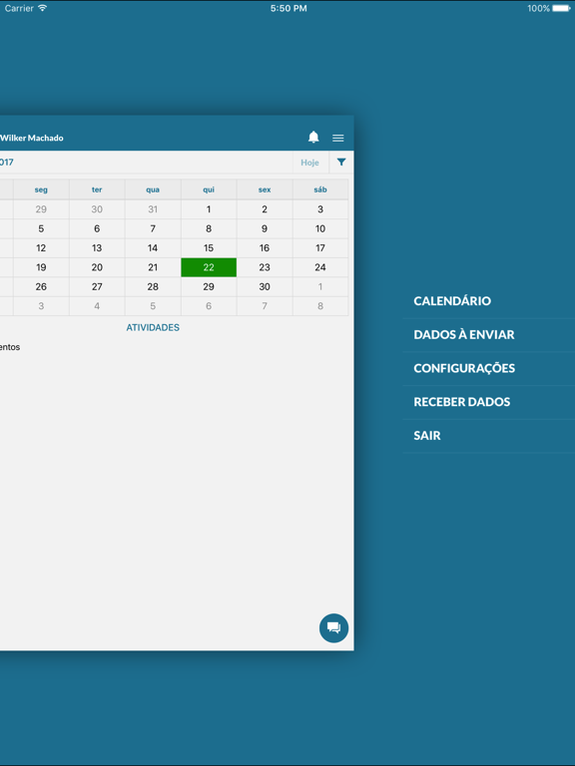Tap day 14 in calendar grid

153,248
